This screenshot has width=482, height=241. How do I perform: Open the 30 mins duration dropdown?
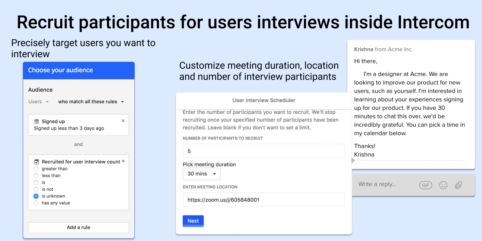[x=202, y=174]
